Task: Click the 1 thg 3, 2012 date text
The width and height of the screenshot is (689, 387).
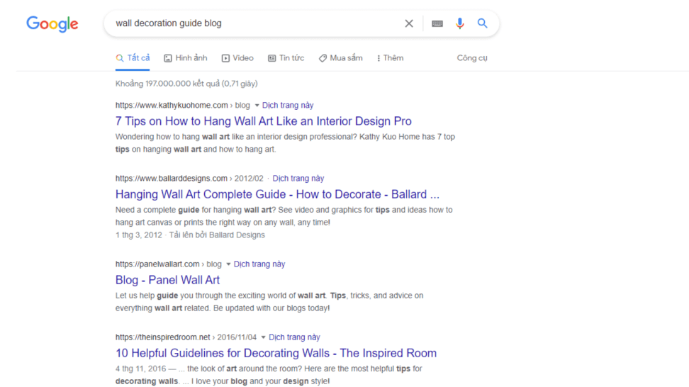Action: (x=139, y=235)
